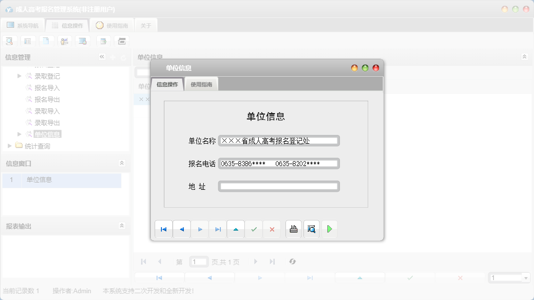Select 录取登记 tree item
Image resolution: width=534 pixels, height=300 pixels.
coord(47,76)
